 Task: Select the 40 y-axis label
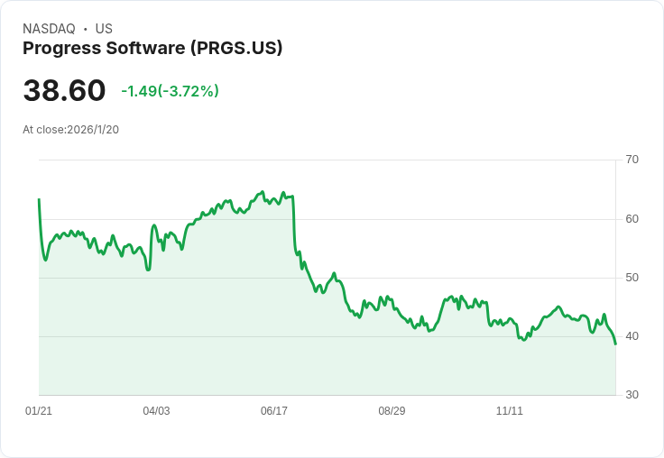coord(632,336)
